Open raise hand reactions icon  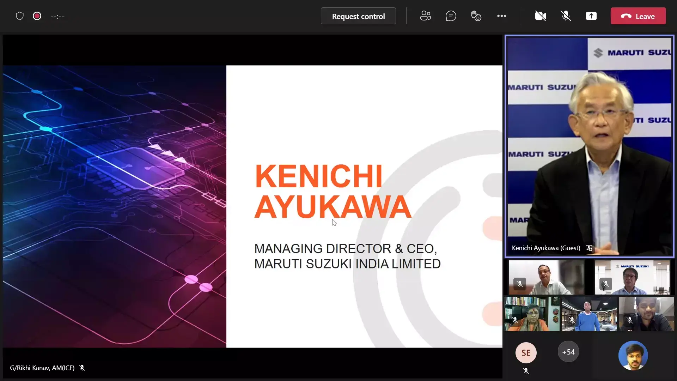476,16
